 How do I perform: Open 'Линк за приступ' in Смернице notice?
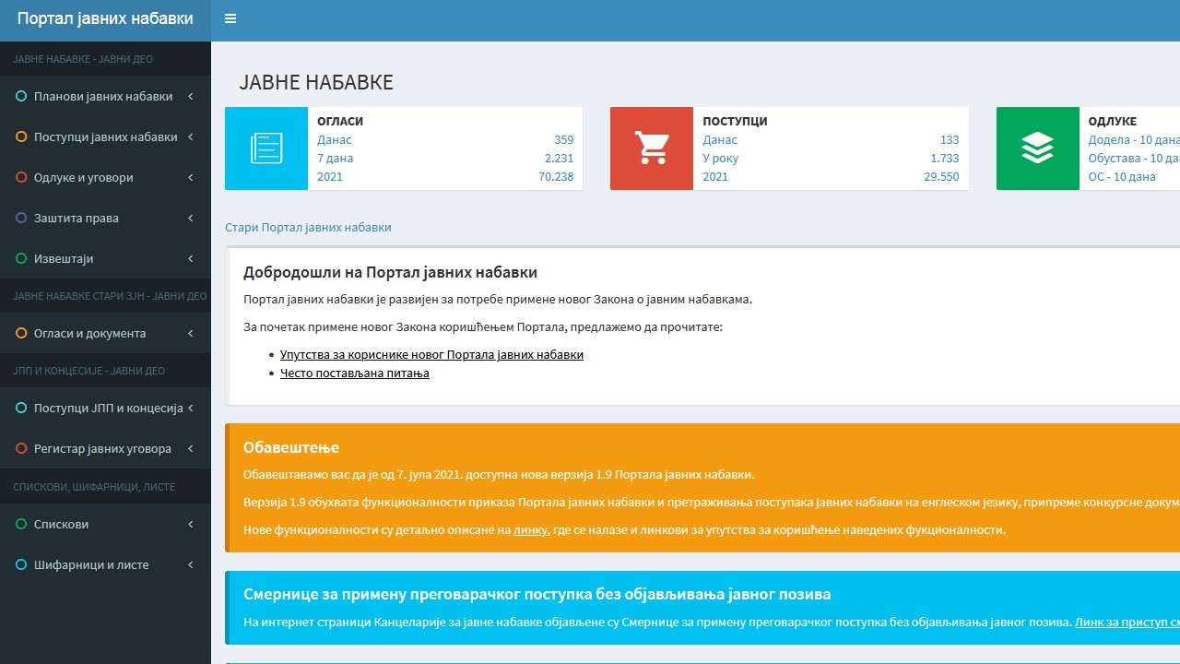point(1127,622)
